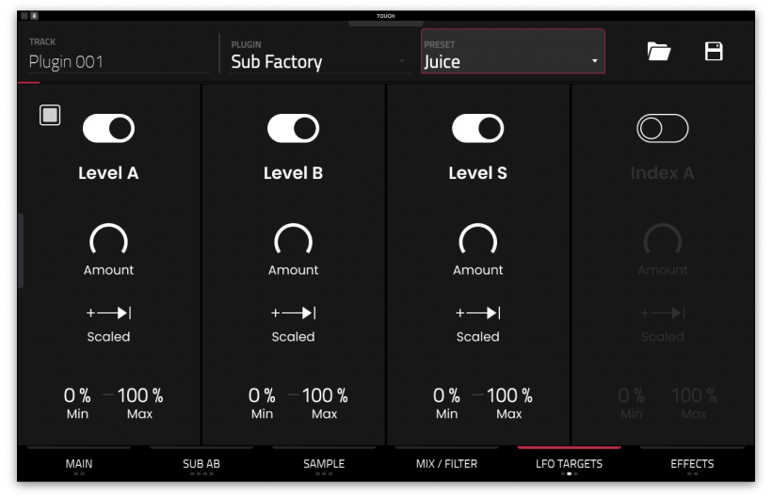Enable the Index A toggle switch

[x=662, y=129]
